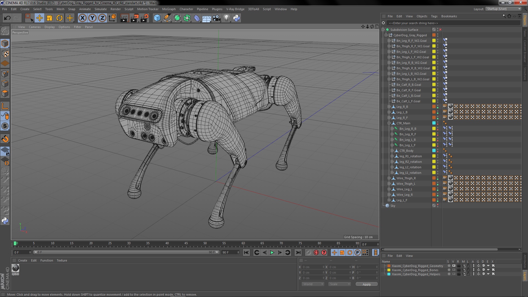Click Geometry layer orange color swatch

(389, 266)
